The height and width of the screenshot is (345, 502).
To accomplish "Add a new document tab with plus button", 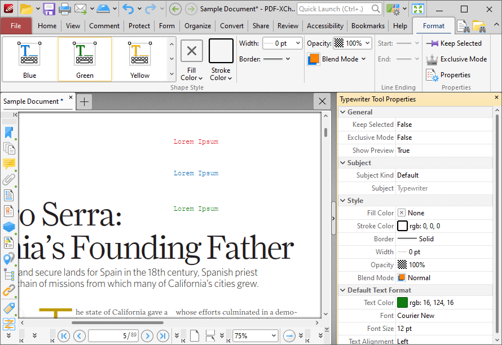I will (84, 102).
